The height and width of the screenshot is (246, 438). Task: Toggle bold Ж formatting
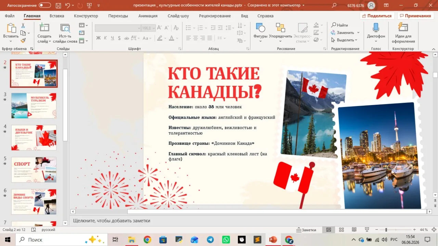(x=98, y=38)
